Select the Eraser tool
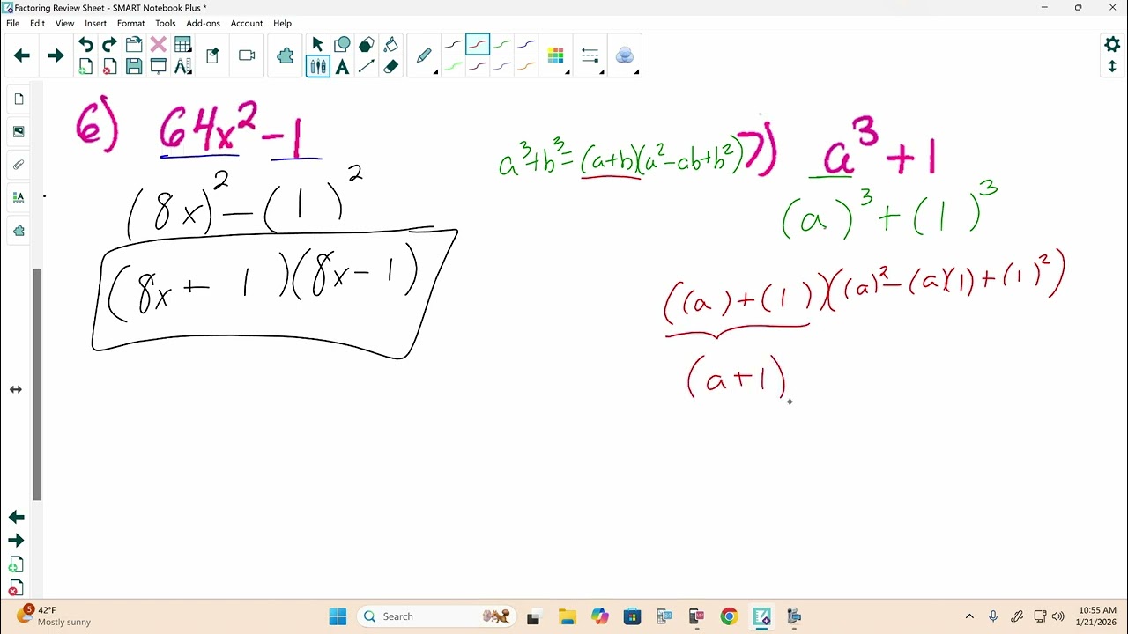The width and height of the screenshot is (1128, 634). 391,66
